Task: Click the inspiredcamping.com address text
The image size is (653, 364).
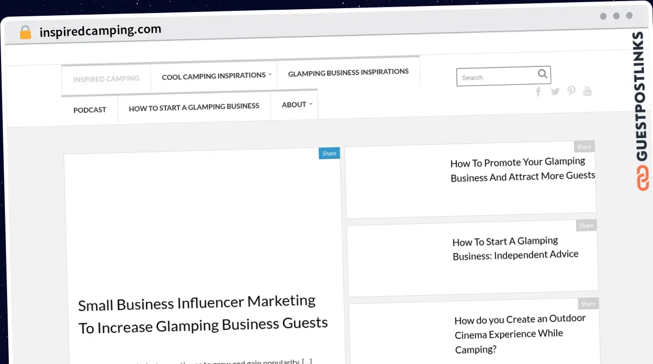Action: coord(101,31)
